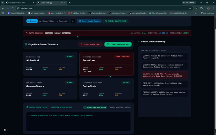Open the MH Skoda Octavia bookmark
This screenshot has width=216, height=135.
(x=36, y=13)
